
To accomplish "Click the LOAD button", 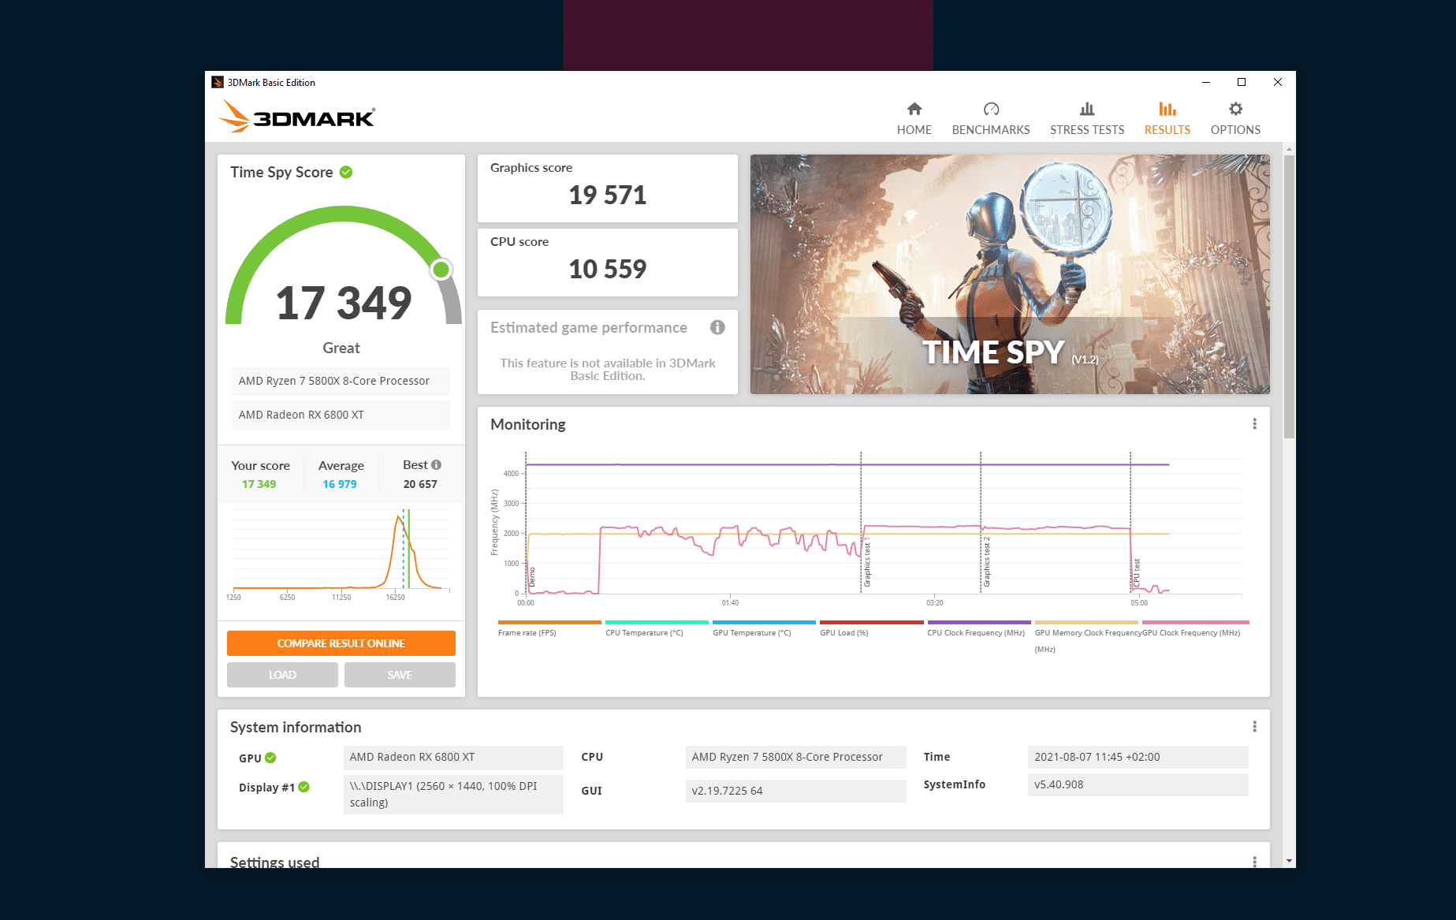I will point(282,675).
